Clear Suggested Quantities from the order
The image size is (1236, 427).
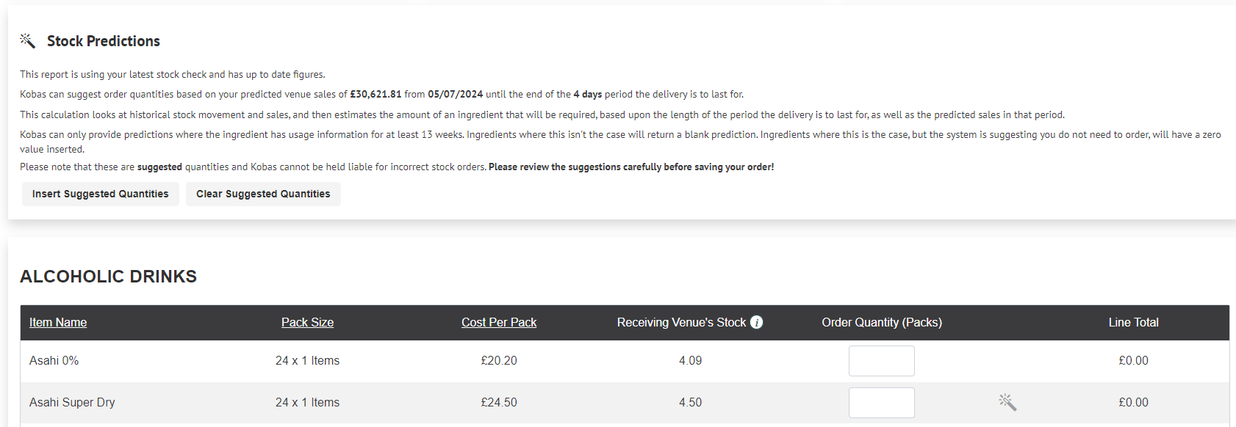click(x=263, y=194)
